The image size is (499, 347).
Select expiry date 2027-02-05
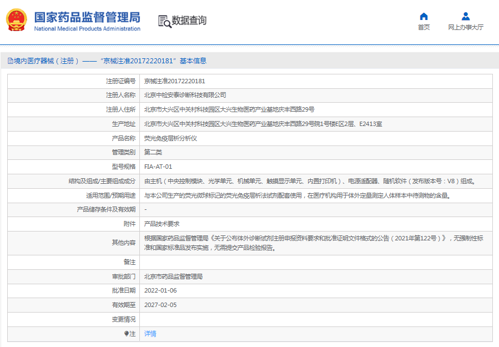pos(160,305)
